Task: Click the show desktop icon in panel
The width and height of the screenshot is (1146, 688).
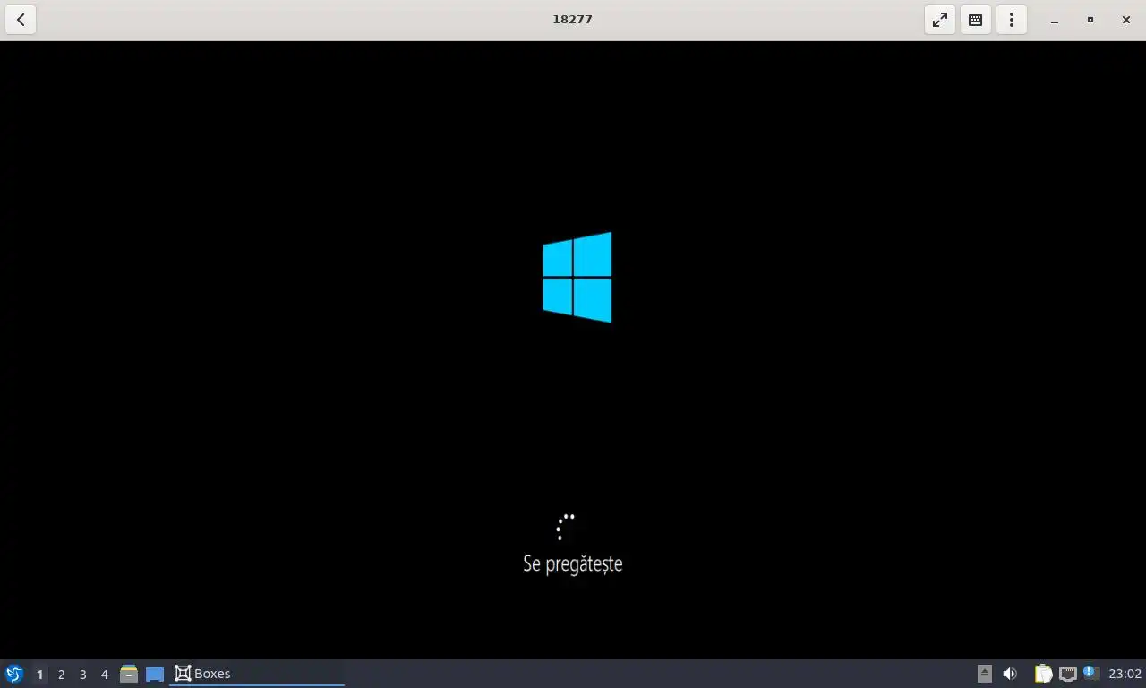Action: pos(155,674)
